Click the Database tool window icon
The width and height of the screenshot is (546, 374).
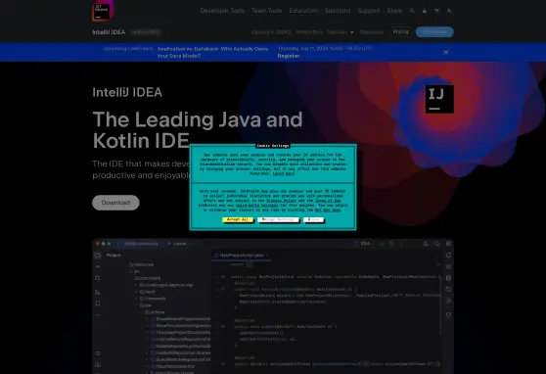point(448,278)
